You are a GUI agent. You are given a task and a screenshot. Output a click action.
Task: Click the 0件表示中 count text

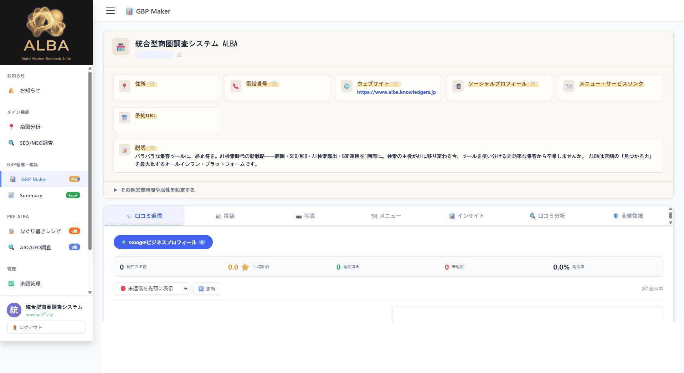652,289
